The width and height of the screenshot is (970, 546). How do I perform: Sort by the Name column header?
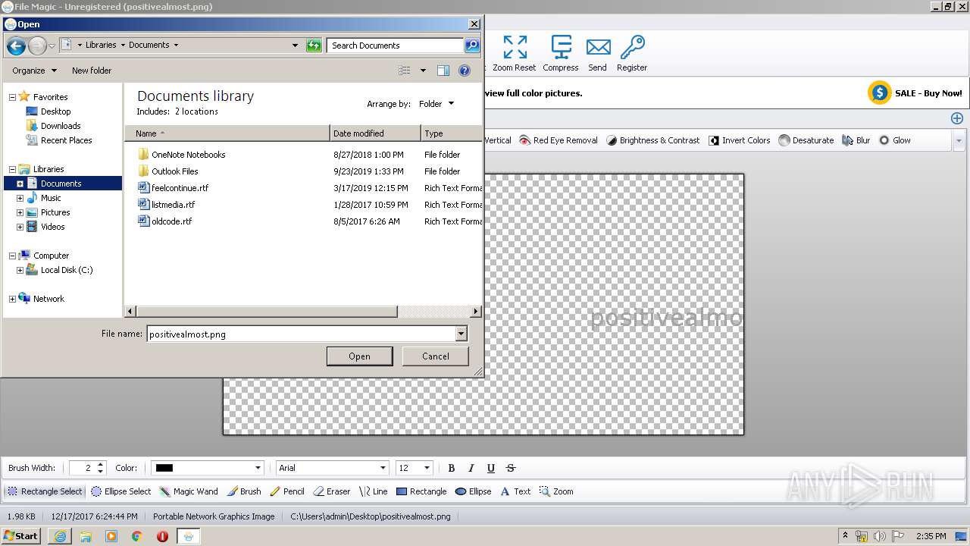[227, 133]
